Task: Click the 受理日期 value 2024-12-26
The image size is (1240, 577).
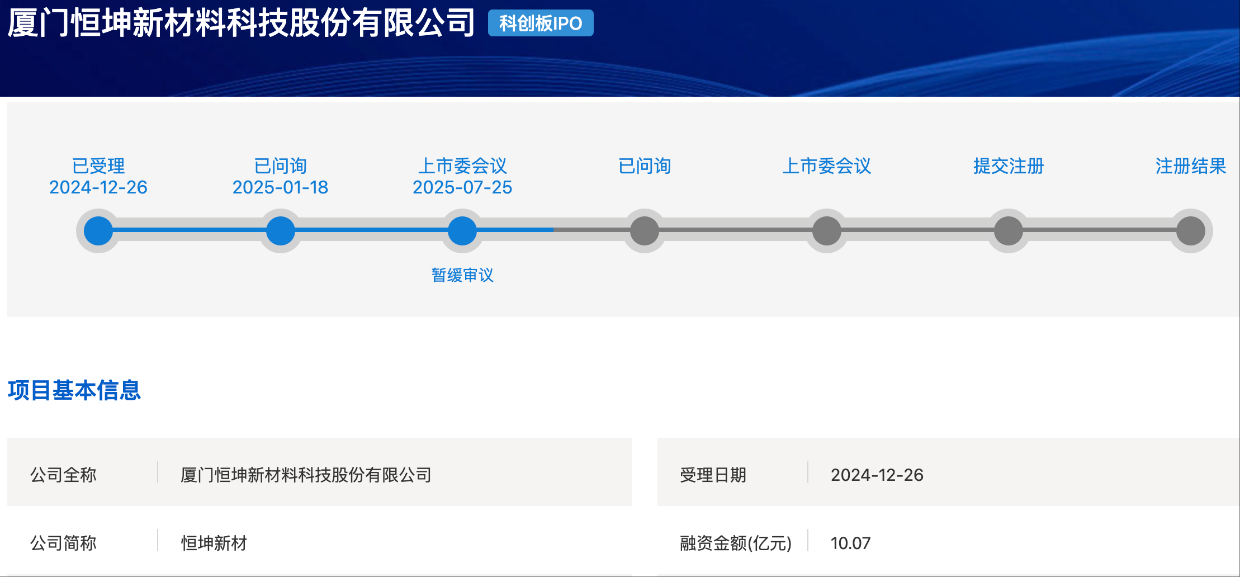Action: (x=877, y=475)
